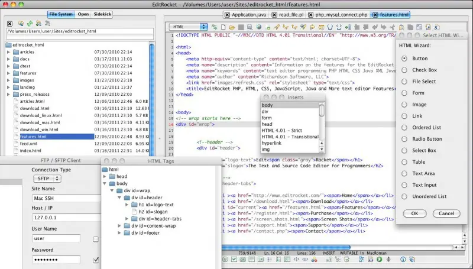Open the HTML language dropdown in editor toolbar

pyautogui.click(x=189, y=27)
